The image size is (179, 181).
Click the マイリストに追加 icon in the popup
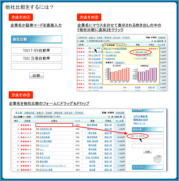click(x=134, y=58)
